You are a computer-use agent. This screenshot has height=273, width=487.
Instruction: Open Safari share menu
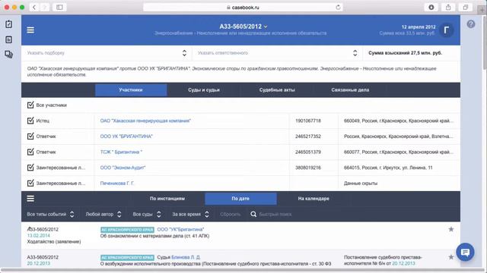click(x=448, y=7)
